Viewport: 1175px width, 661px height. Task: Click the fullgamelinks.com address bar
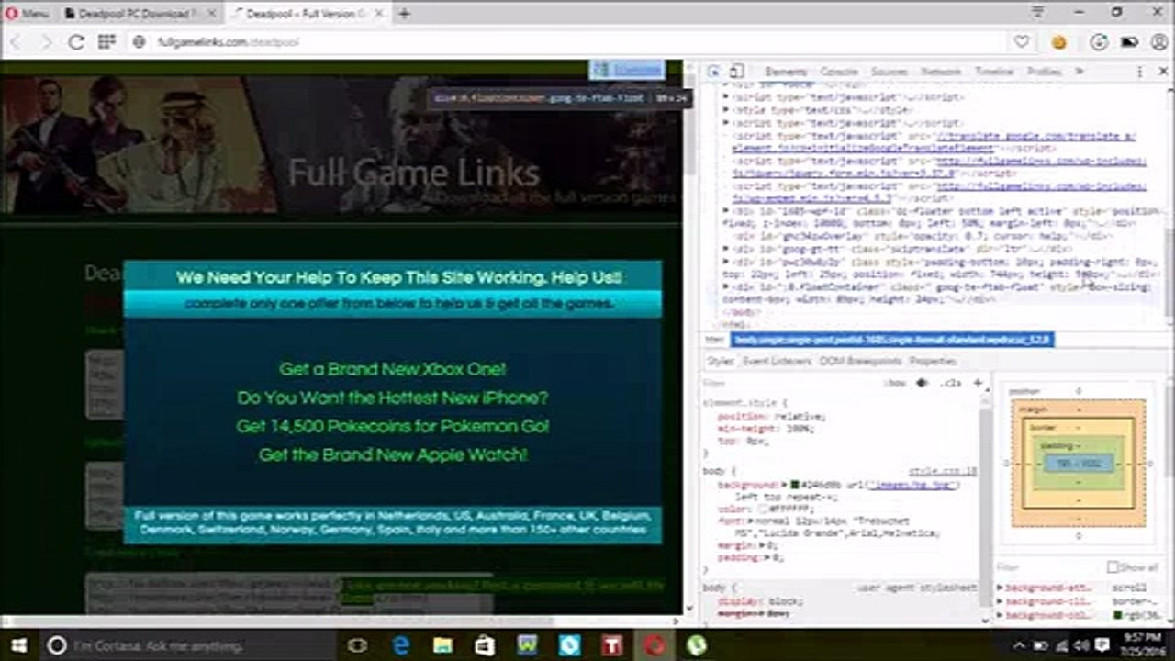click(x=569, y=42)
